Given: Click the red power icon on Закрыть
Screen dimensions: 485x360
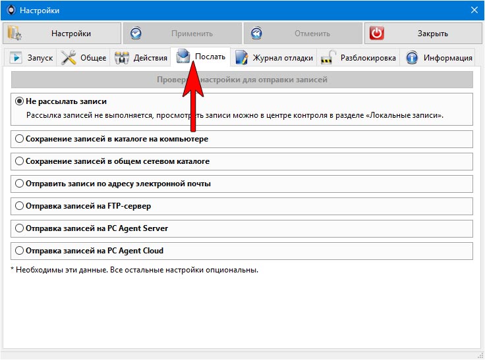Looking at the screenshot, I should [x=376, y=34].
